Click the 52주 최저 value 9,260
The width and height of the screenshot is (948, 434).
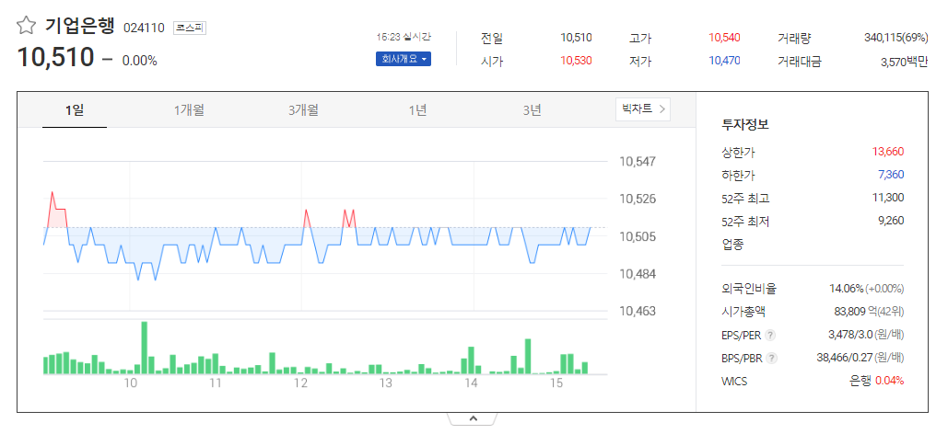tap(891, 221)
